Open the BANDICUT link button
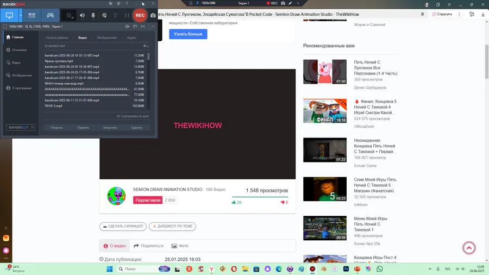This screenshot has width=489, height=275. [21, 127]
